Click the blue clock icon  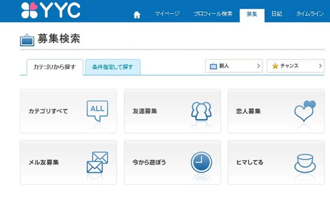[201, 162]
